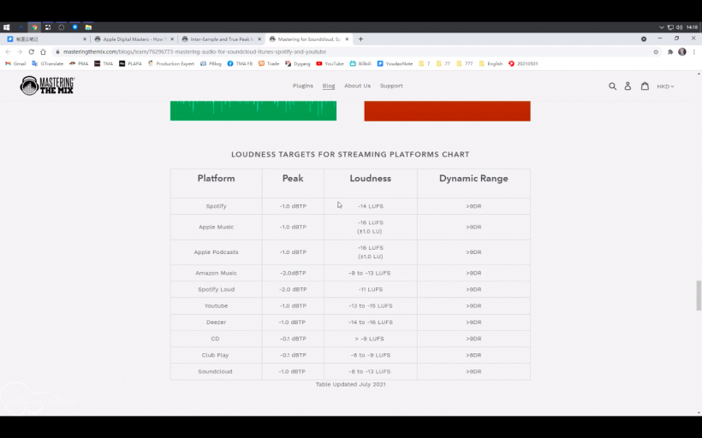Open File Explorer from the taskbar
The image size is (702, 438).
[89, 27]
